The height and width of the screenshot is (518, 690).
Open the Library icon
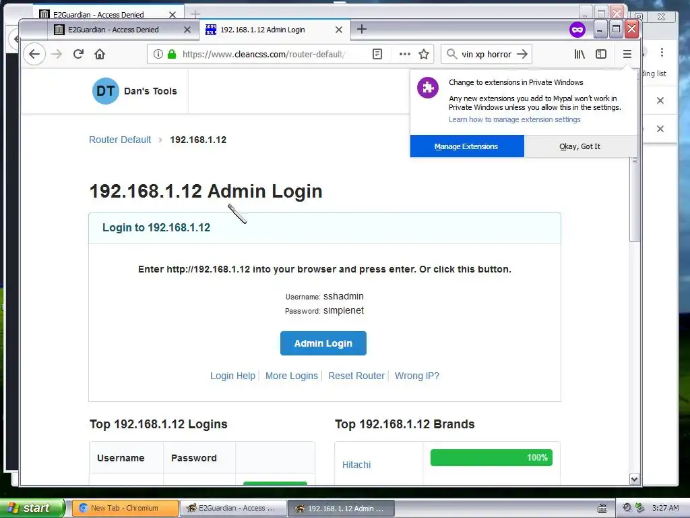pyautogui.click(x=579, y=54)
